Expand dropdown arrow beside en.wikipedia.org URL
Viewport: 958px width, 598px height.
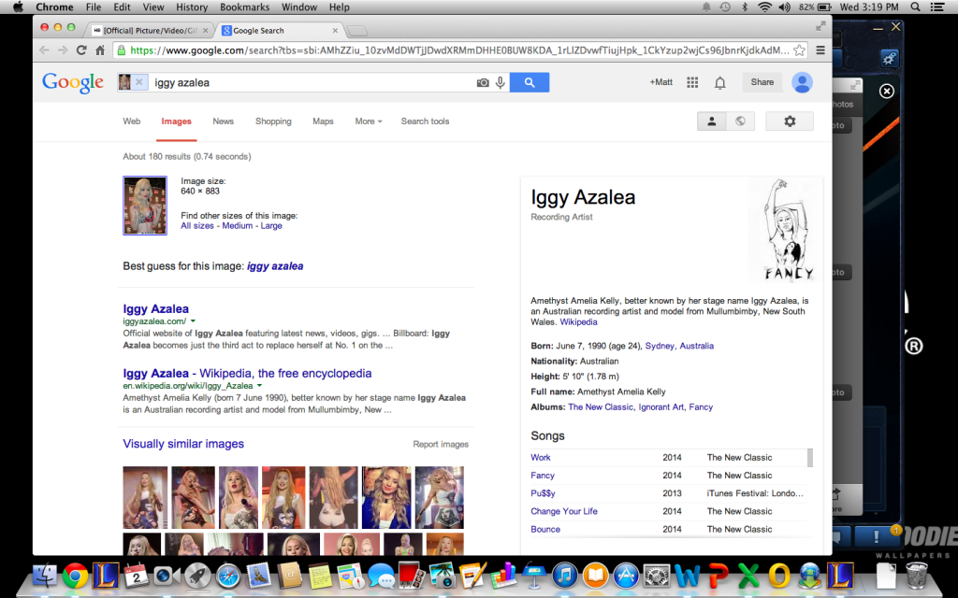(x=260, y=386)
